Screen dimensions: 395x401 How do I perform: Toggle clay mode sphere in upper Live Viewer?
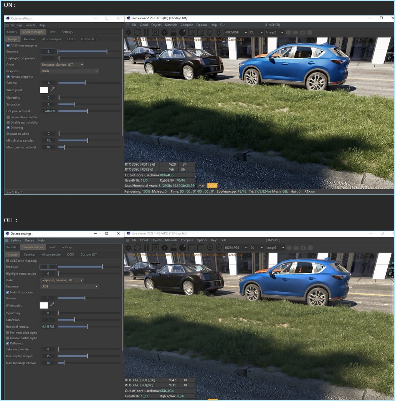tap(182, 33)
